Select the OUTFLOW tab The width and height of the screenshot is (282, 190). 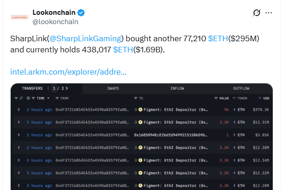241,88
